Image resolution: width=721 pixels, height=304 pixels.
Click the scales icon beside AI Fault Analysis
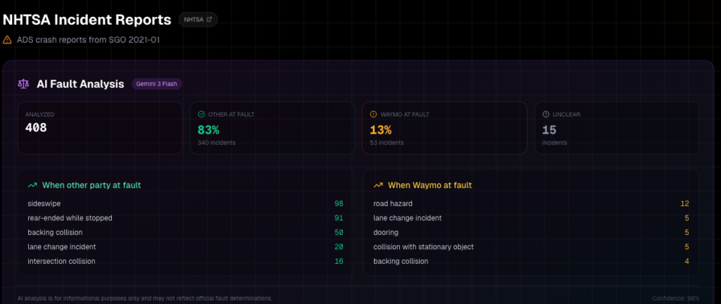pyautogui.click(x=23, y=84)
